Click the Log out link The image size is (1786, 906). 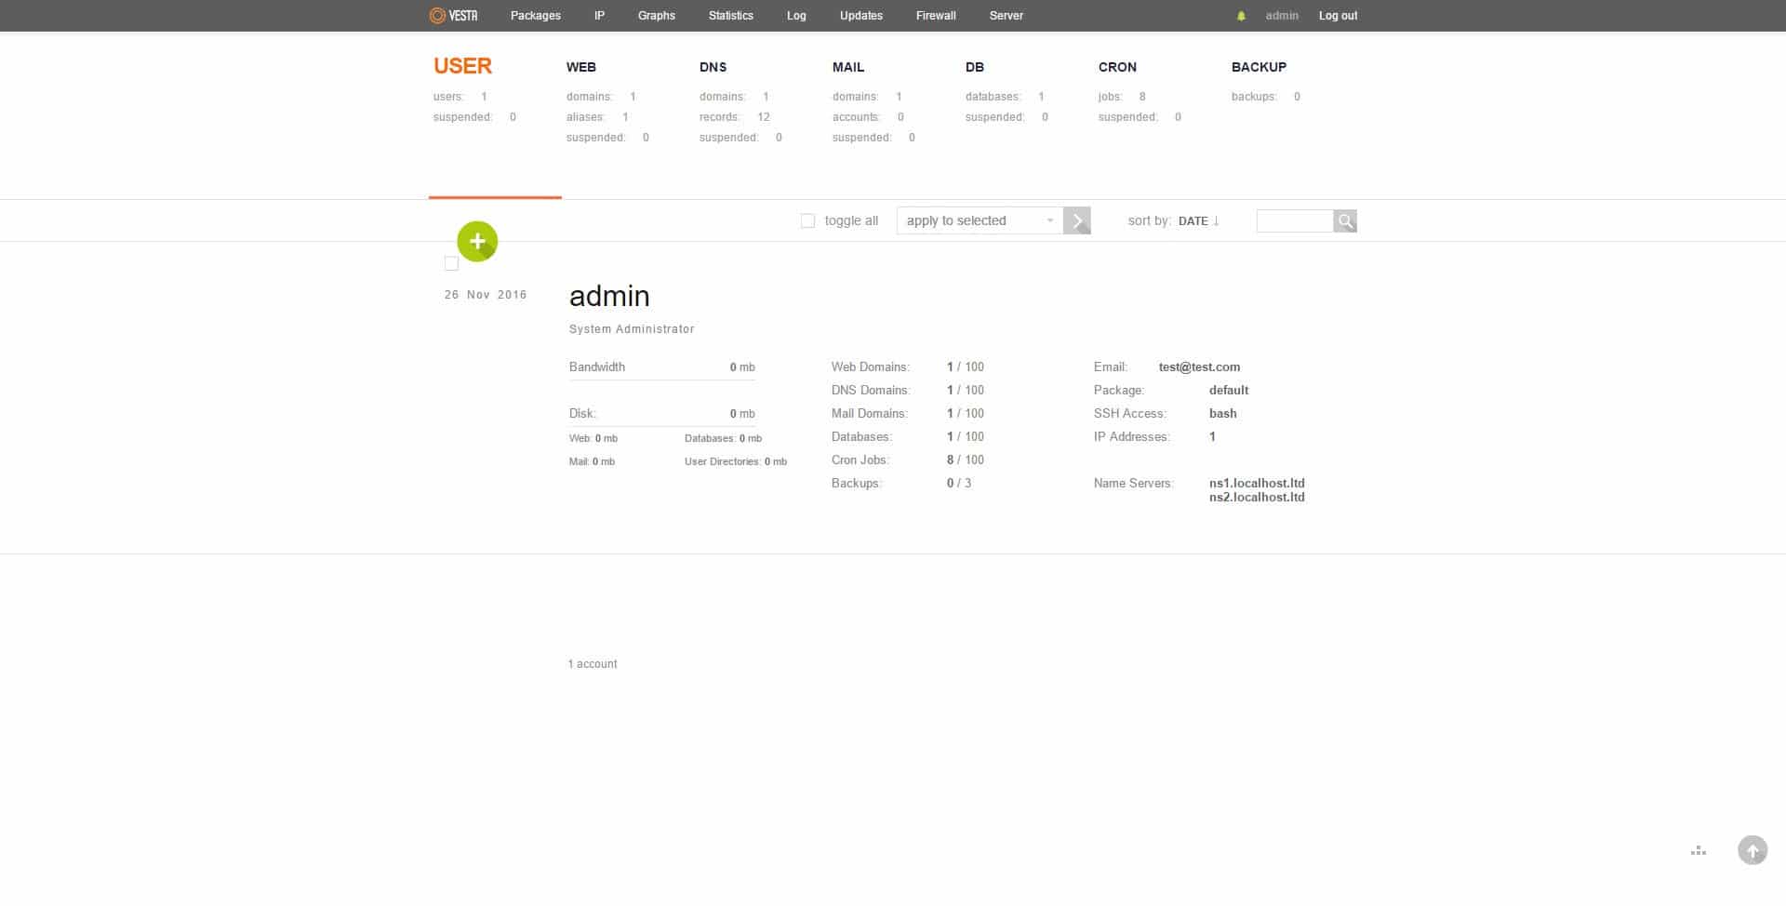click(1338, 15)
